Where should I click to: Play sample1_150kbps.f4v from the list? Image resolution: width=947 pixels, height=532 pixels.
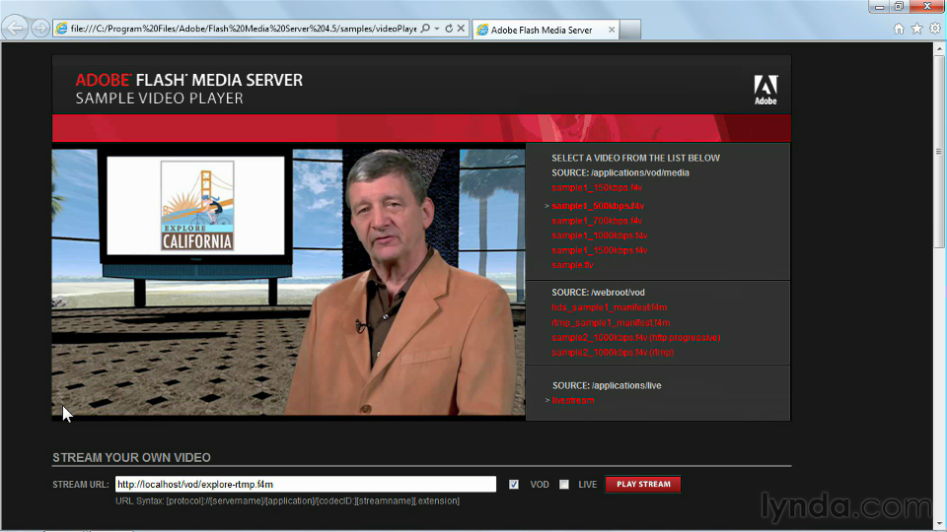click(596, 187)
